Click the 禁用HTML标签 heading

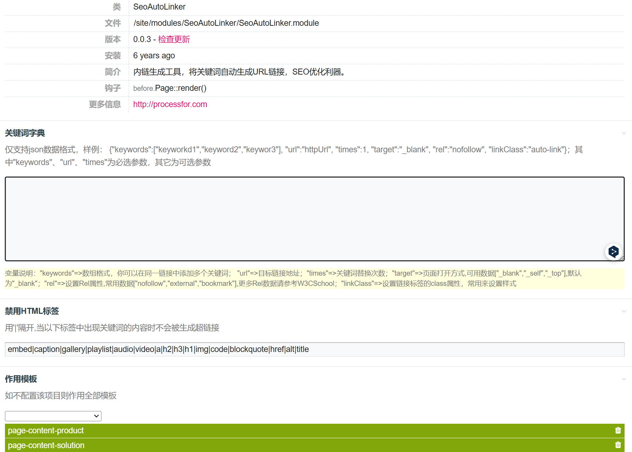[32, 311]
